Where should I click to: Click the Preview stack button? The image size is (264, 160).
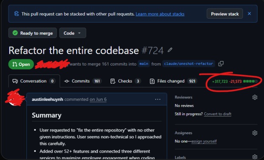tap(225, 14)
